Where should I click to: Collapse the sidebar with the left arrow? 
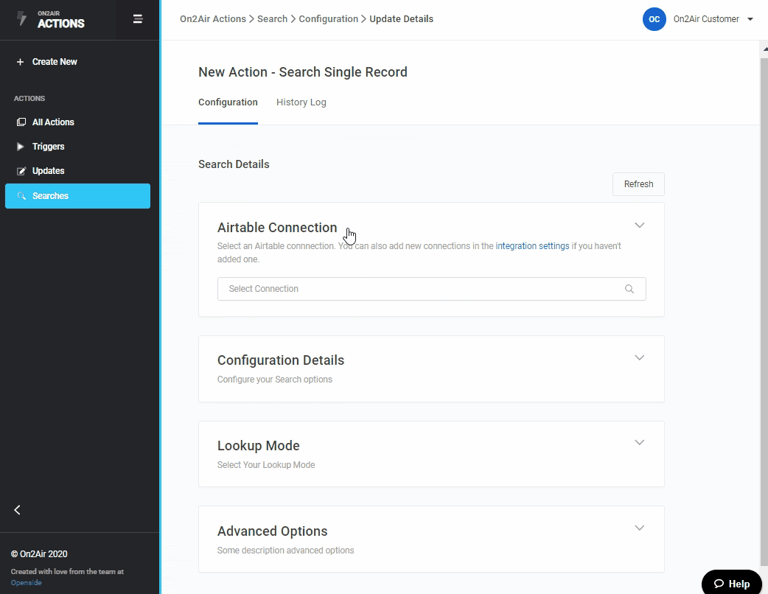coord(18,510)
